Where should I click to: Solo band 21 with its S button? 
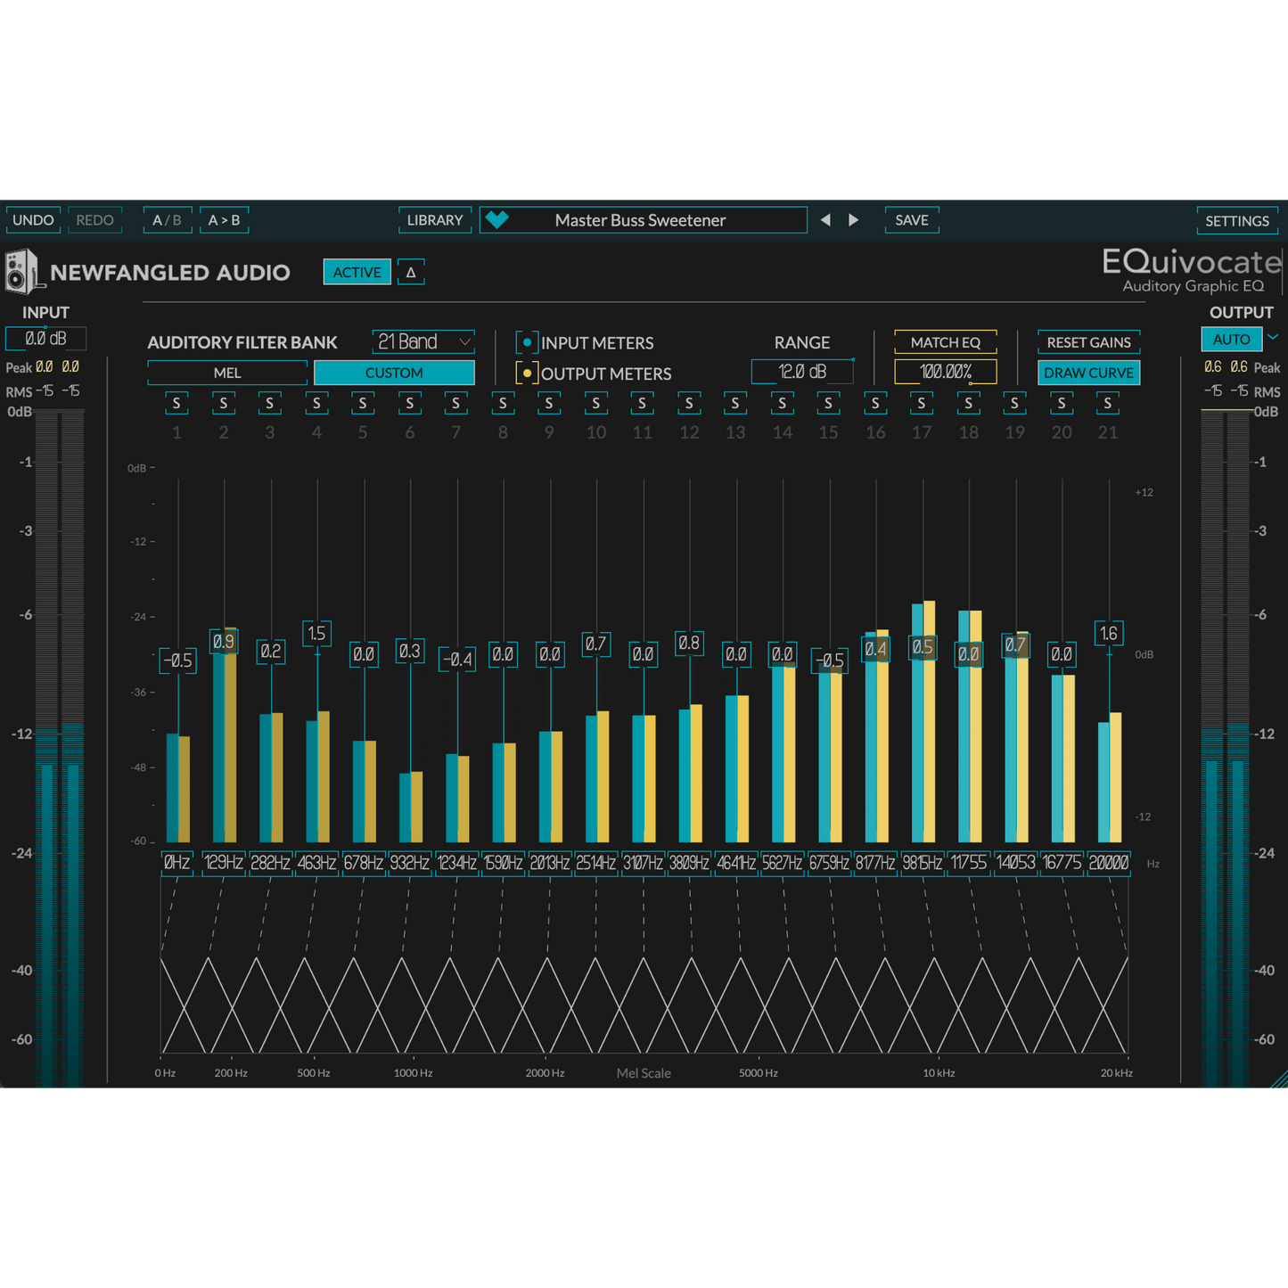point(1107,404)
